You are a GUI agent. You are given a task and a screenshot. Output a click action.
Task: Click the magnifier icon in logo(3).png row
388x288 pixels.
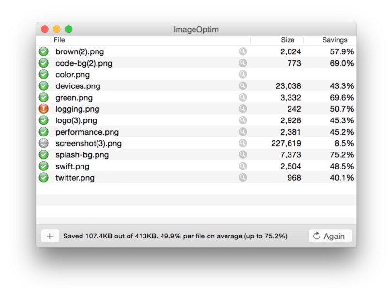point(243,120)
